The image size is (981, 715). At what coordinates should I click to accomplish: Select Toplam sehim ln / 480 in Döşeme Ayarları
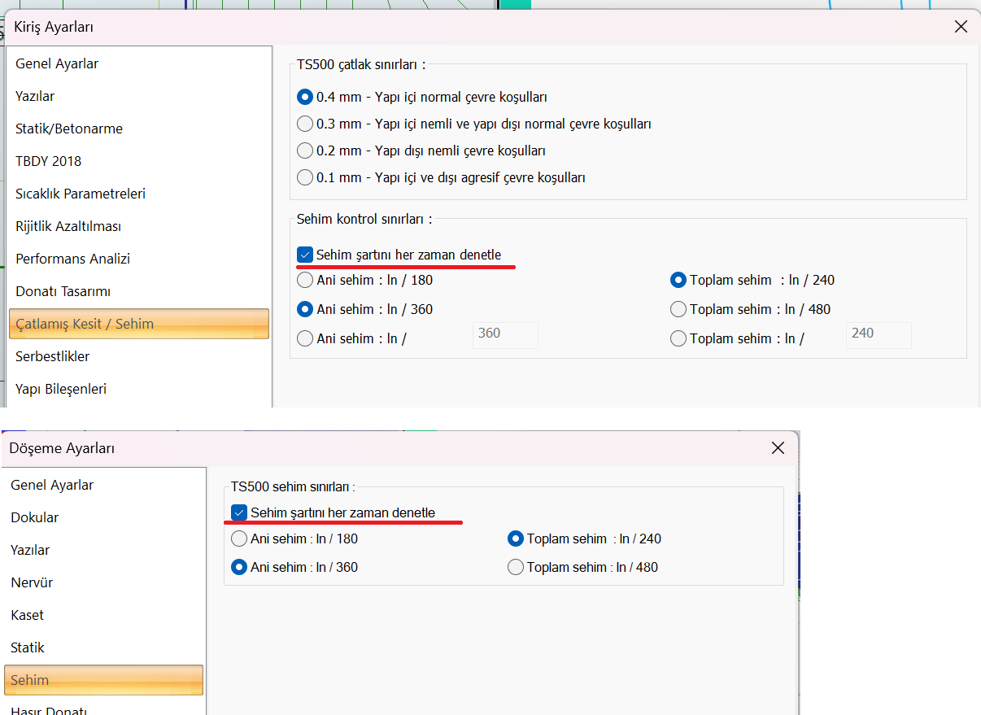tap(515, 567)
